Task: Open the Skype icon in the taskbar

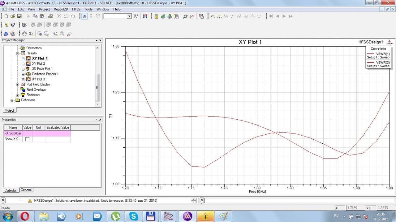Action: point(134,216)
